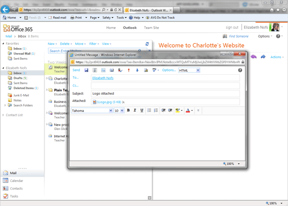Screen dimensions: 288x206
Task: Toggle underline formatting
Action: [x=142, y=110]
